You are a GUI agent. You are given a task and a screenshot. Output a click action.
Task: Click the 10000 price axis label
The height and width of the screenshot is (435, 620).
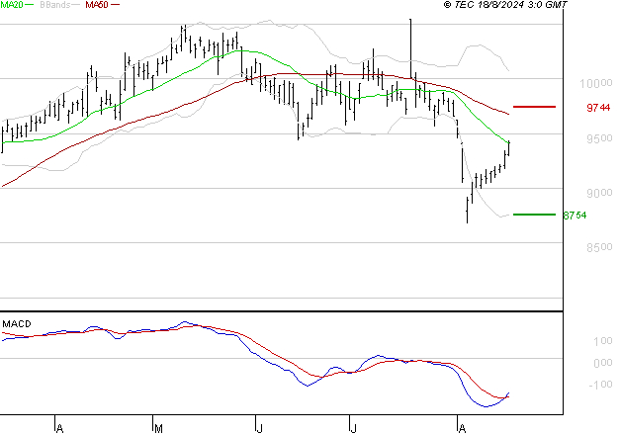tap(596, 83)
